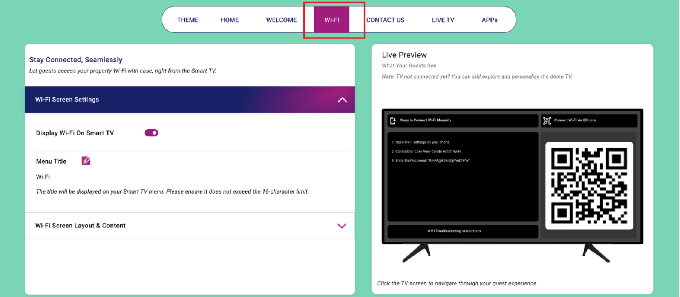The height and width of the screenshot is (297, 680).
Task: Click step 'Open Wi-Fi settings on your phone'
Action: (x=420, y=142)
